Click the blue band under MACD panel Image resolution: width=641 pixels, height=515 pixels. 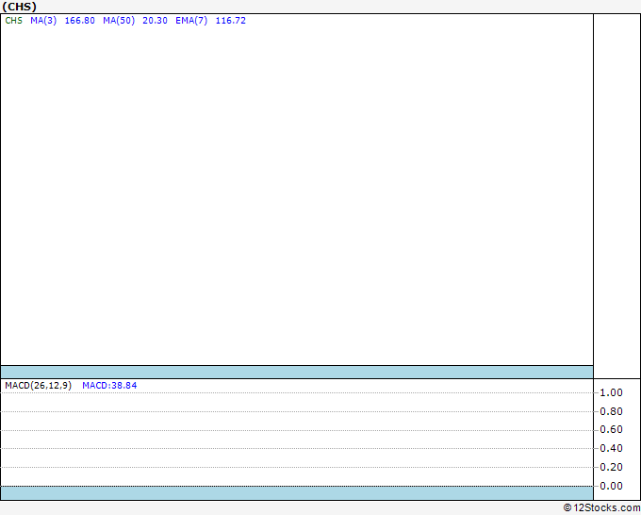click(297, 493)
